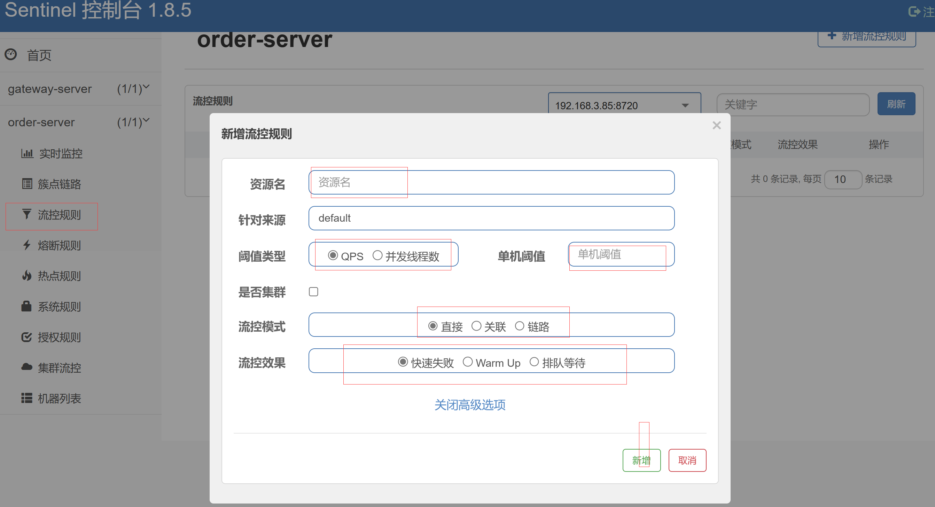Click the flame icon for 热点规则

click(26, 276)
